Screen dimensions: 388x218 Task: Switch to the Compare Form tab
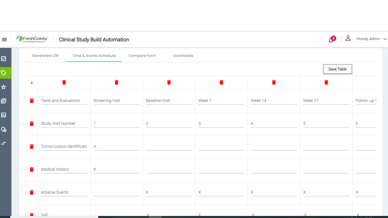point(142,56)
